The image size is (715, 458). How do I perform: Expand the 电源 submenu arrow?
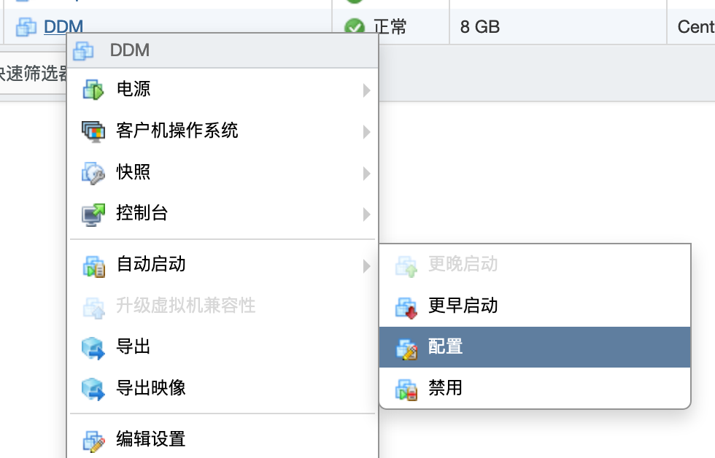(366, 90)
